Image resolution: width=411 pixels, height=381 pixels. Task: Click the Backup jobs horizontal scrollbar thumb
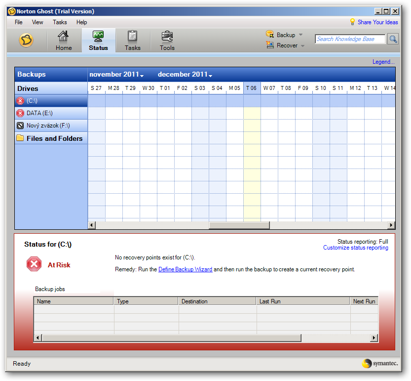(x=171, y=338)
